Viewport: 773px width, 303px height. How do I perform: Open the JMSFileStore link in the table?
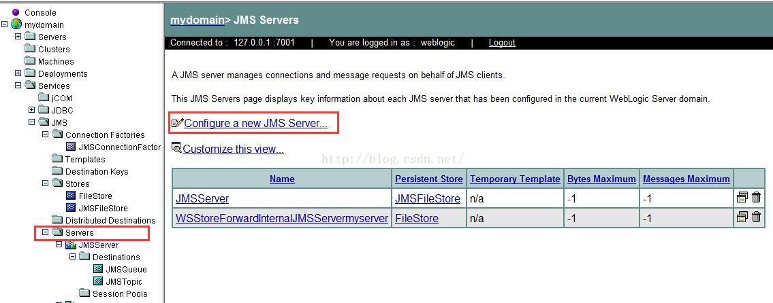[x=428, y=199]
